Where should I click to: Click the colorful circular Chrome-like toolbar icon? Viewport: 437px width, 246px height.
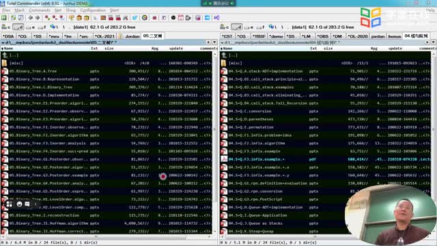click(x=144, y=18)
